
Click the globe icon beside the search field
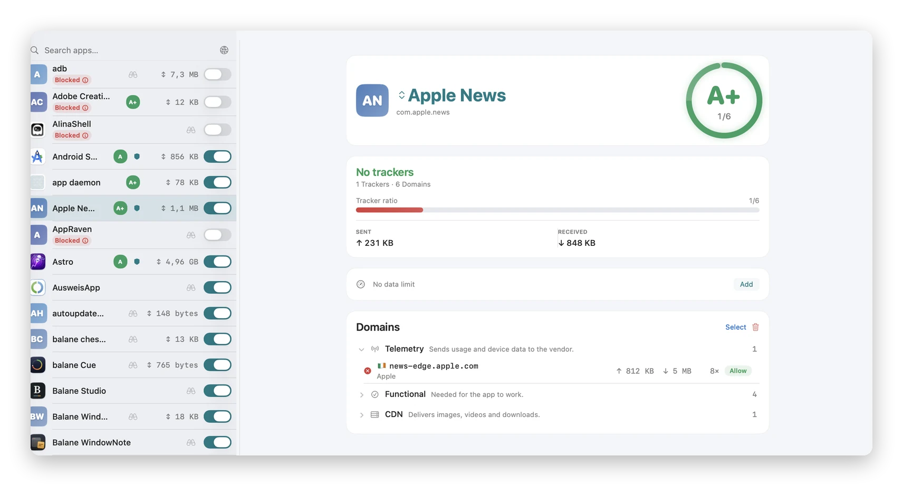[x=224, y=50]
